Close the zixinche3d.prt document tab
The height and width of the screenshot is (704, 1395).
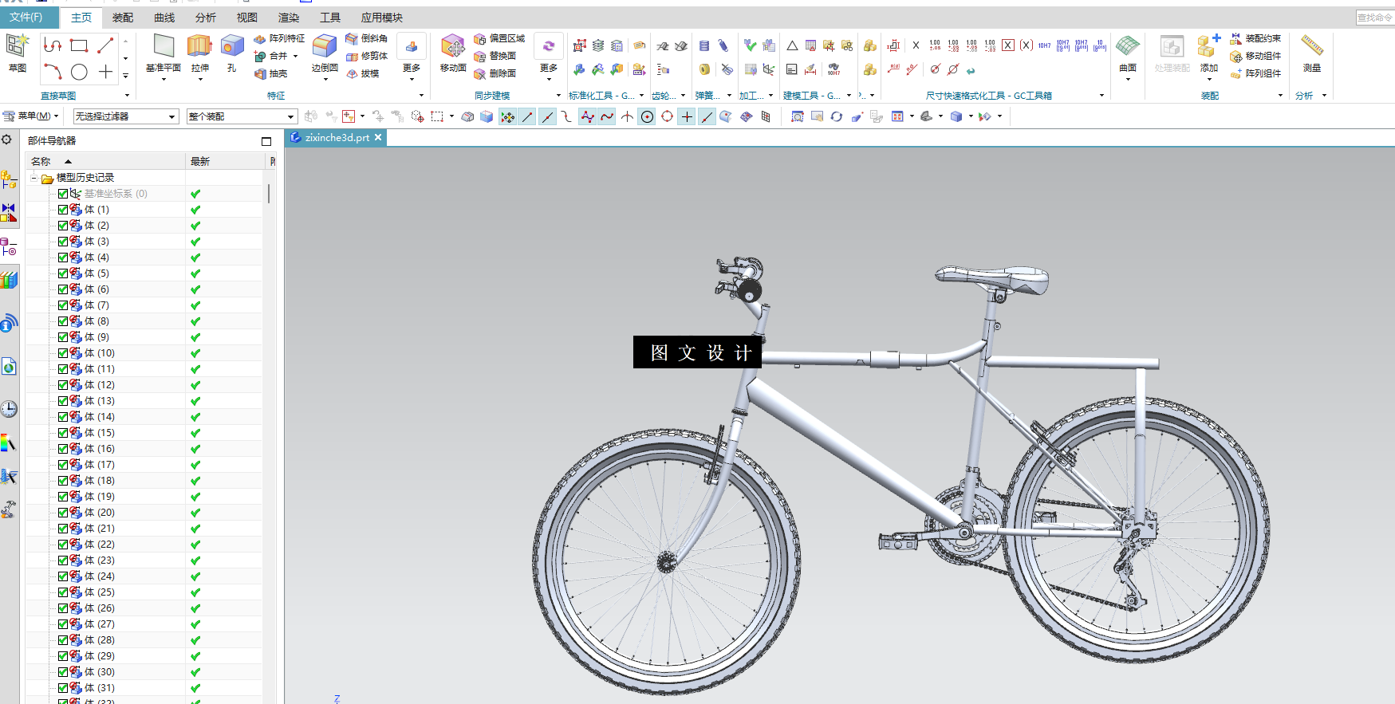(x=379, y=137)
